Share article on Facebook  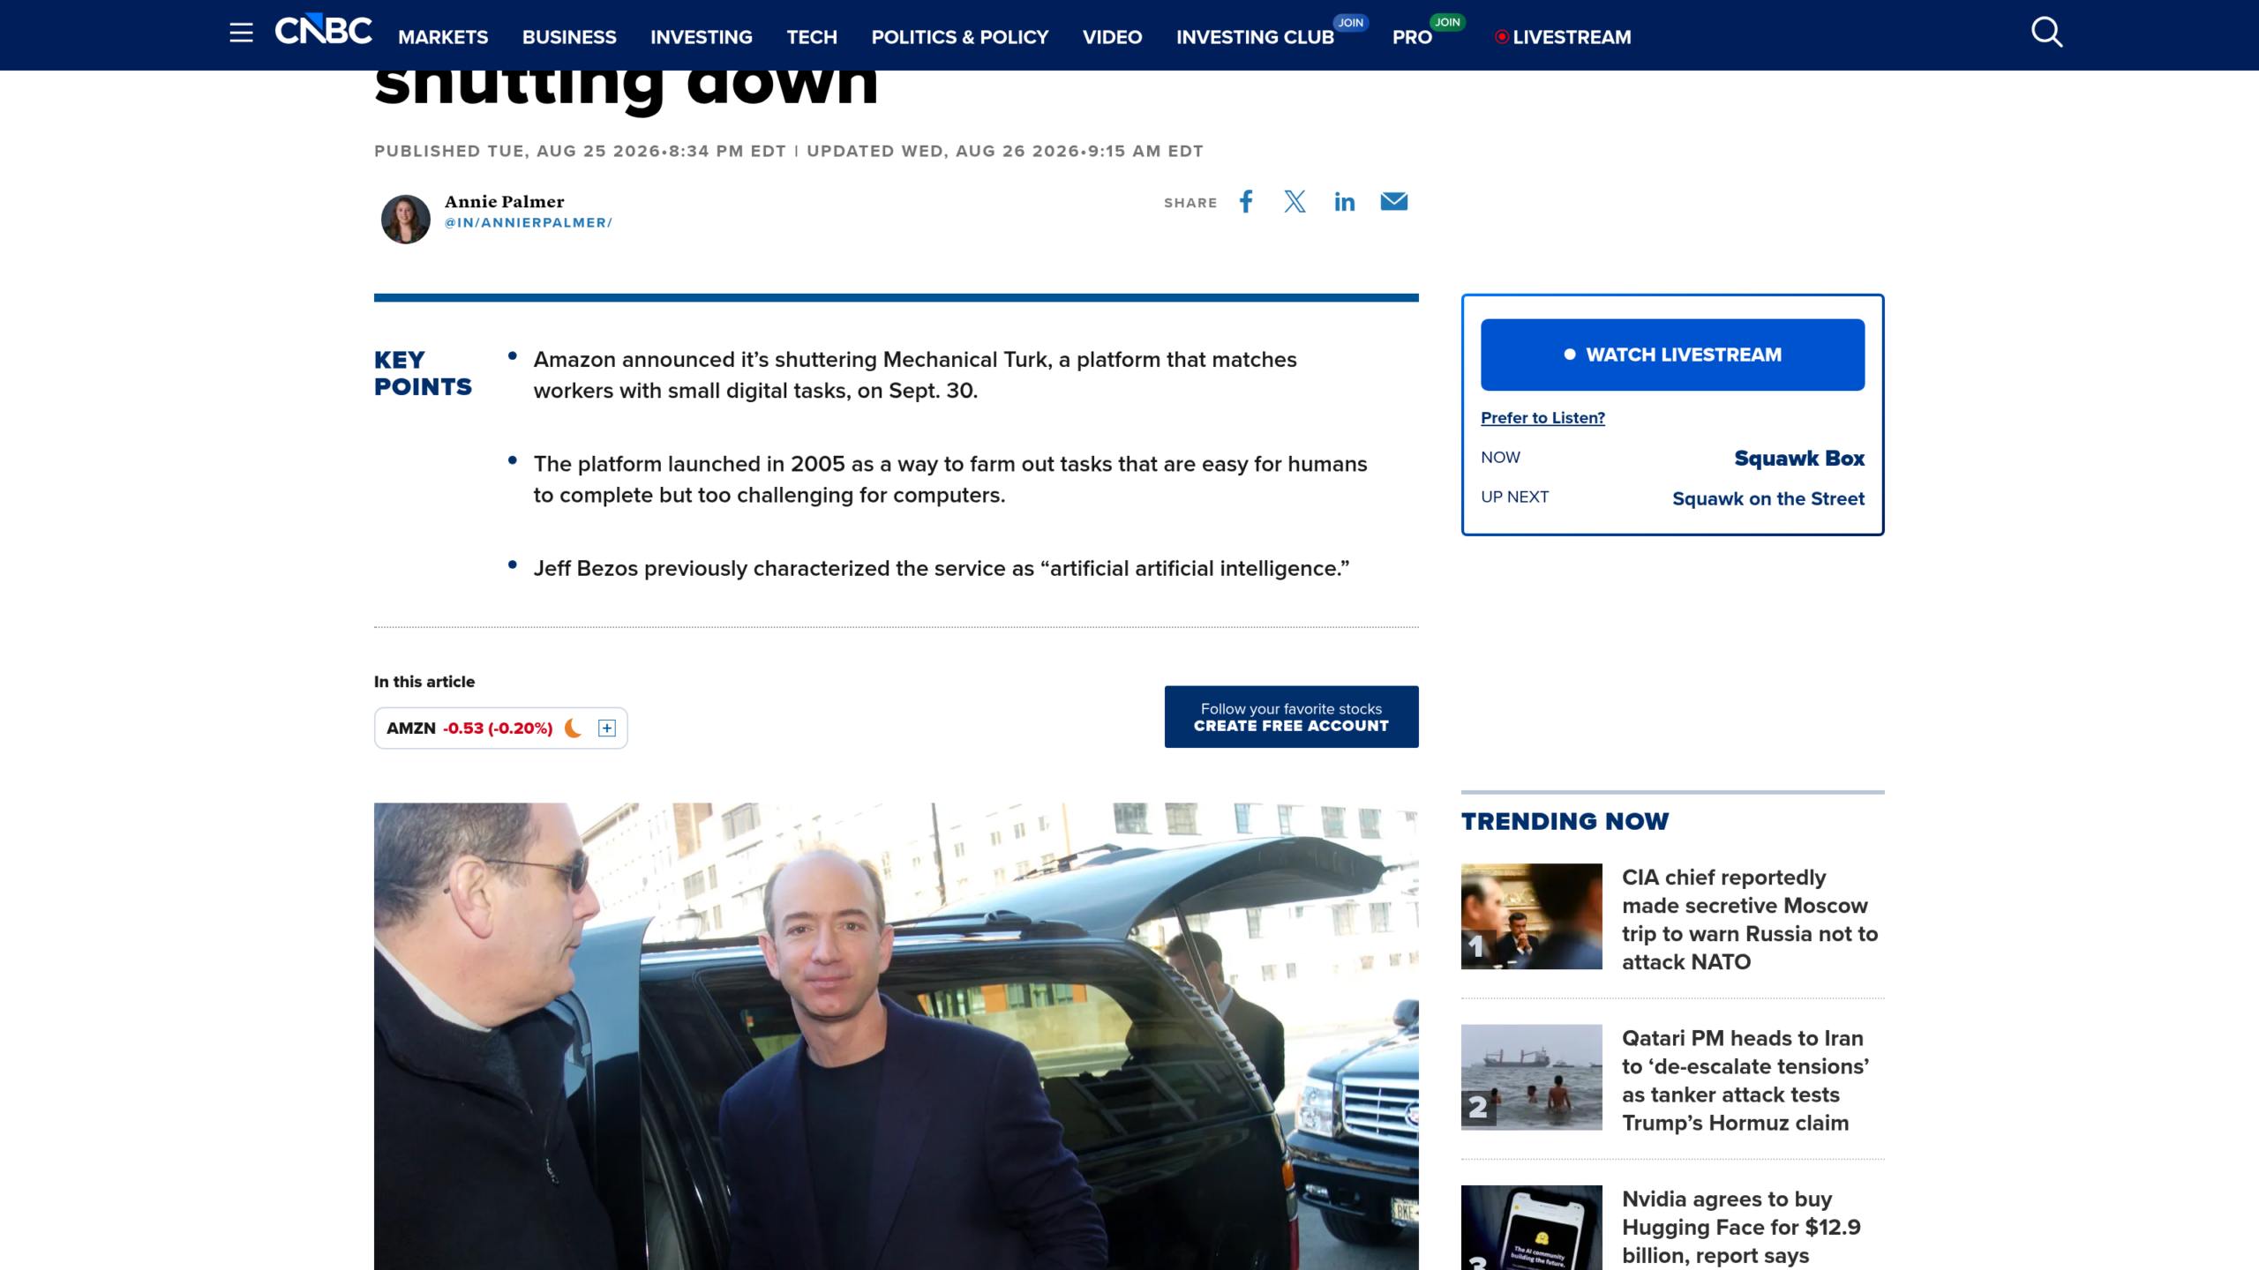pos(1246,202)
